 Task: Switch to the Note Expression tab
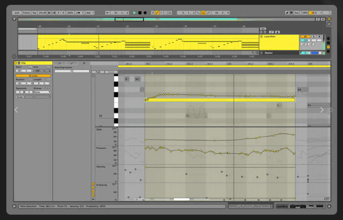[84, 63]
